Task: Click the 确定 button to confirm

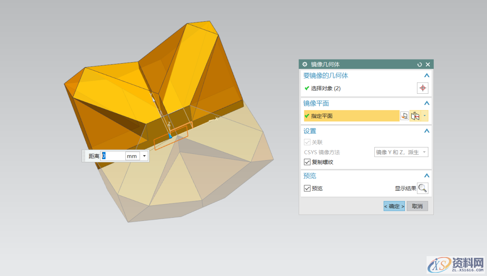Action: click(393, 206)
